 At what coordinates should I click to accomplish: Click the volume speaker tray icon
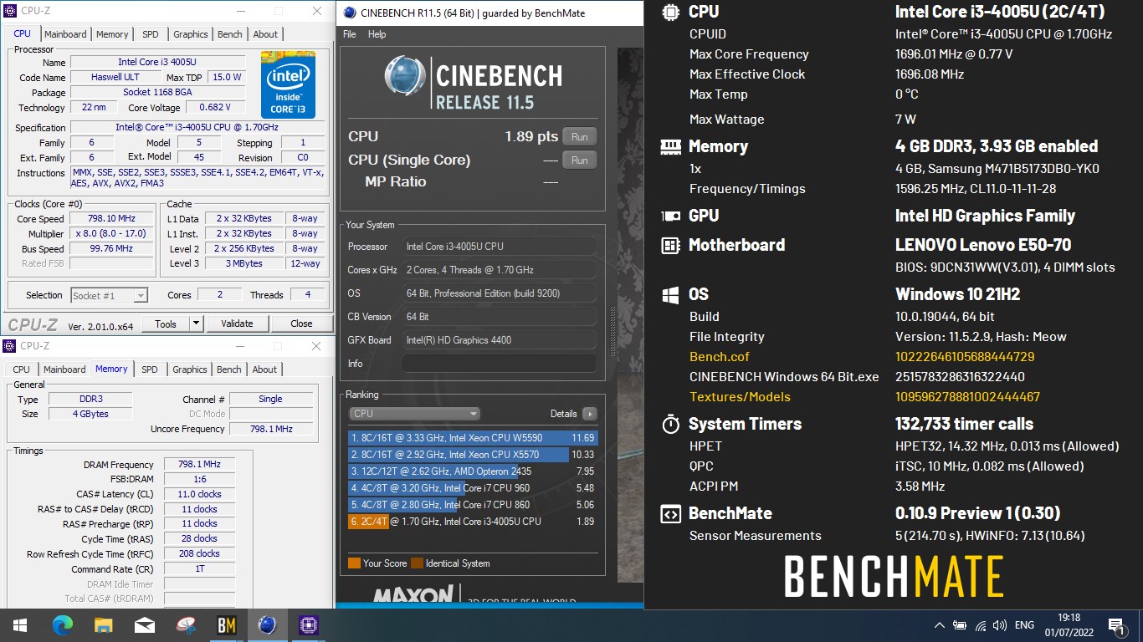click(x=999, y=625)
